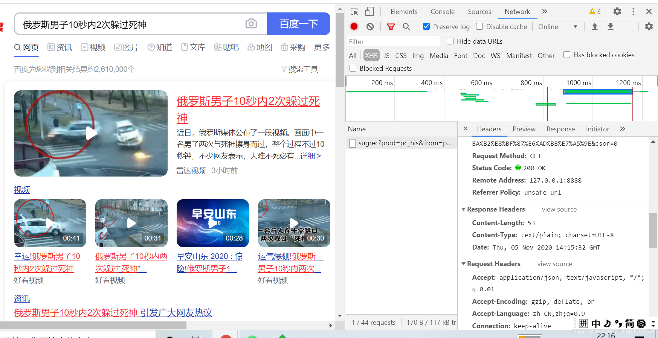Viewport: 658px width, 338px height.
Task: Enable the Disable cache checkbox
Action: pos(479,26)
